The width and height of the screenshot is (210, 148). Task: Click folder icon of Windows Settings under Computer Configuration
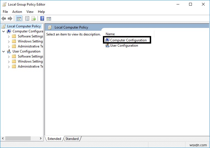tap(14, 41)
